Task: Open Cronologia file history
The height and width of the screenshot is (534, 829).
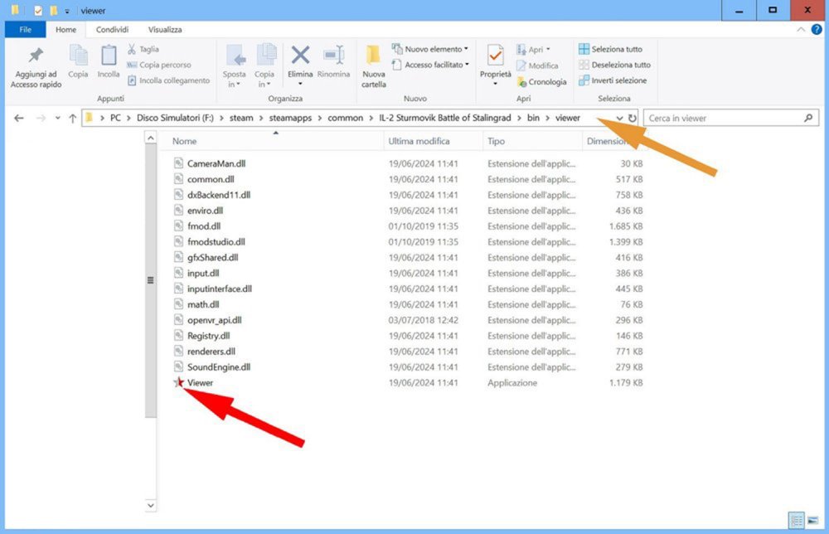Action: (x=541, y=82)
